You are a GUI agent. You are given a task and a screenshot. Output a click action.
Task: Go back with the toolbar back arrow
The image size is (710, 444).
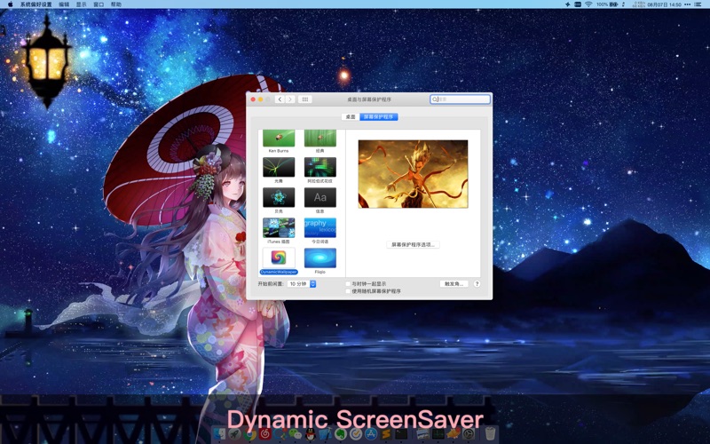point(280,99)
